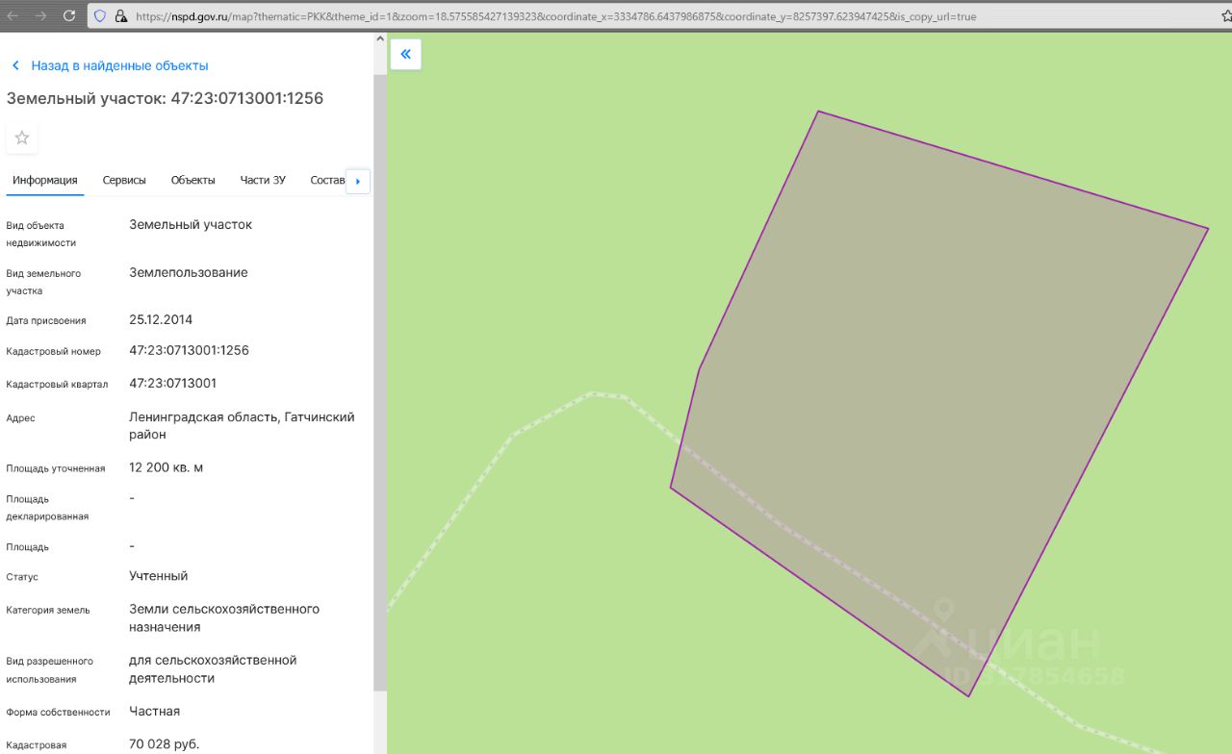This screenshot has width=1232, height=754.
Task: Switch to the 'Части ЗУ' tab
Action: (x=263, y=180)
